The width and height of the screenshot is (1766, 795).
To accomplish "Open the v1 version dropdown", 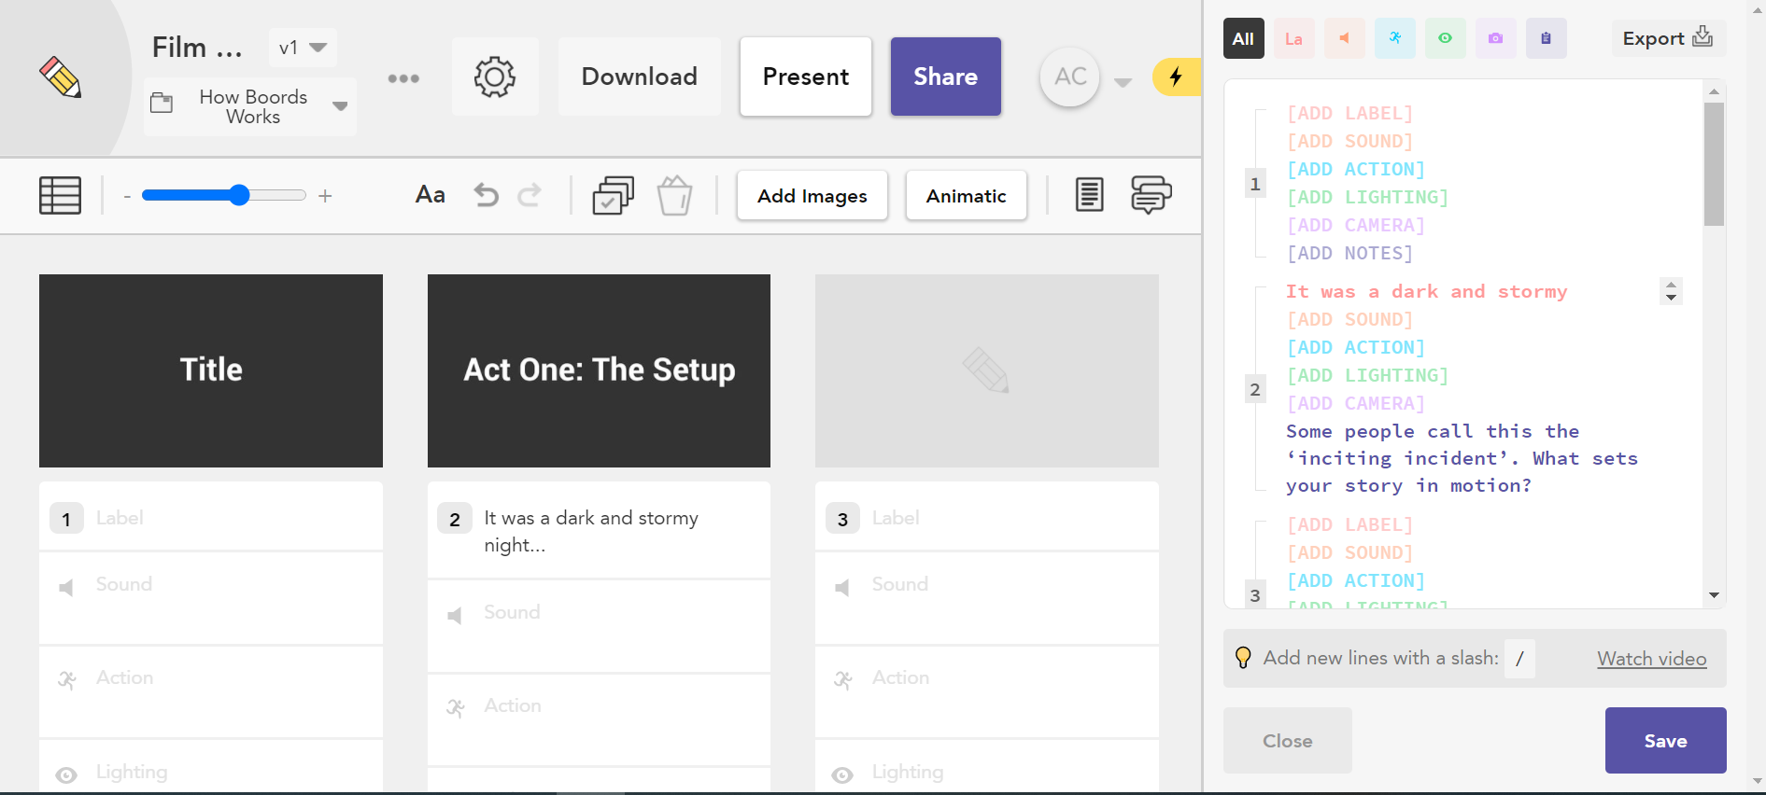I will [303, 48].
